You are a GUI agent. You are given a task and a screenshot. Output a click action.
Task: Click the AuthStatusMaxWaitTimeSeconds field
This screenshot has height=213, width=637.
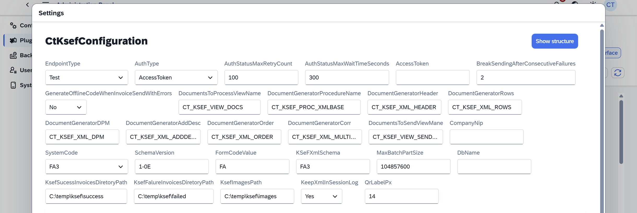pyautogui.click(x=347, y=78)
